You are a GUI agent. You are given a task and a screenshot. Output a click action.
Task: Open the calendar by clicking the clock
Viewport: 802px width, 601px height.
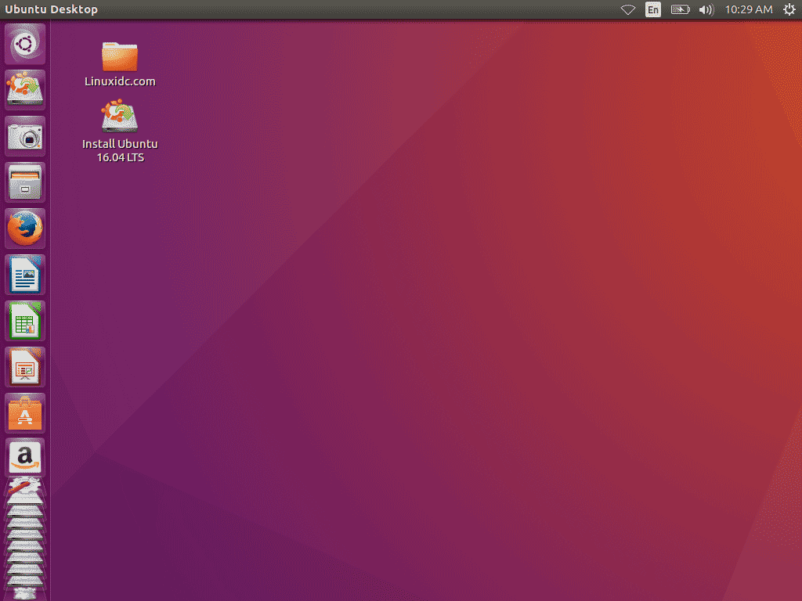(x=748, y=9)
